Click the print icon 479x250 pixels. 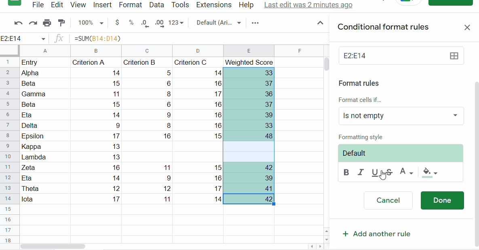pos(47,23)
